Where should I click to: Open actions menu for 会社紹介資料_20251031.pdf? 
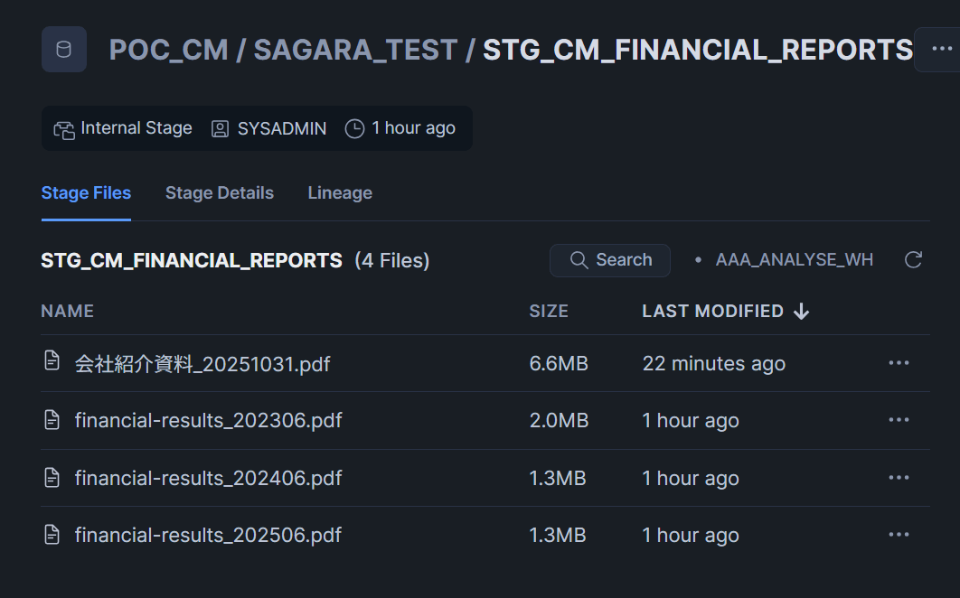(899, 363)
